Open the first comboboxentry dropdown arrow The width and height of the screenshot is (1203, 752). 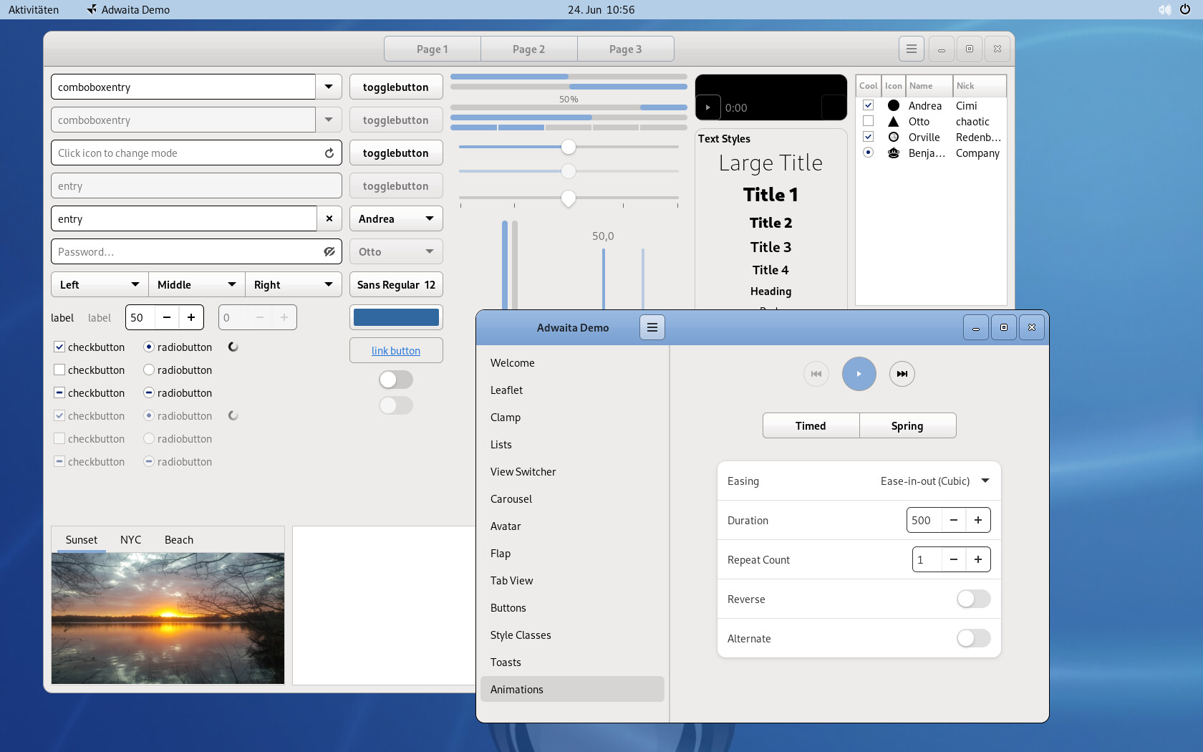pyautogui.click(x=329, y=87)
